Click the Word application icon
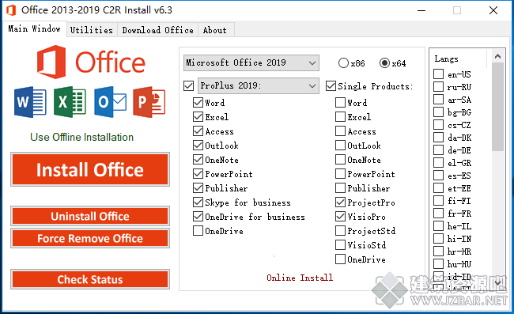This screenshot has height=314, width=514. coord(30,102)
